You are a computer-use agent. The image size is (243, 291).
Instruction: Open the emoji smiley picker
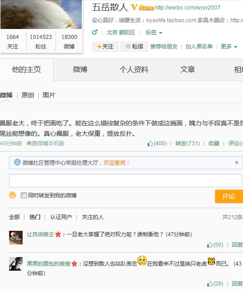(12, 195)
